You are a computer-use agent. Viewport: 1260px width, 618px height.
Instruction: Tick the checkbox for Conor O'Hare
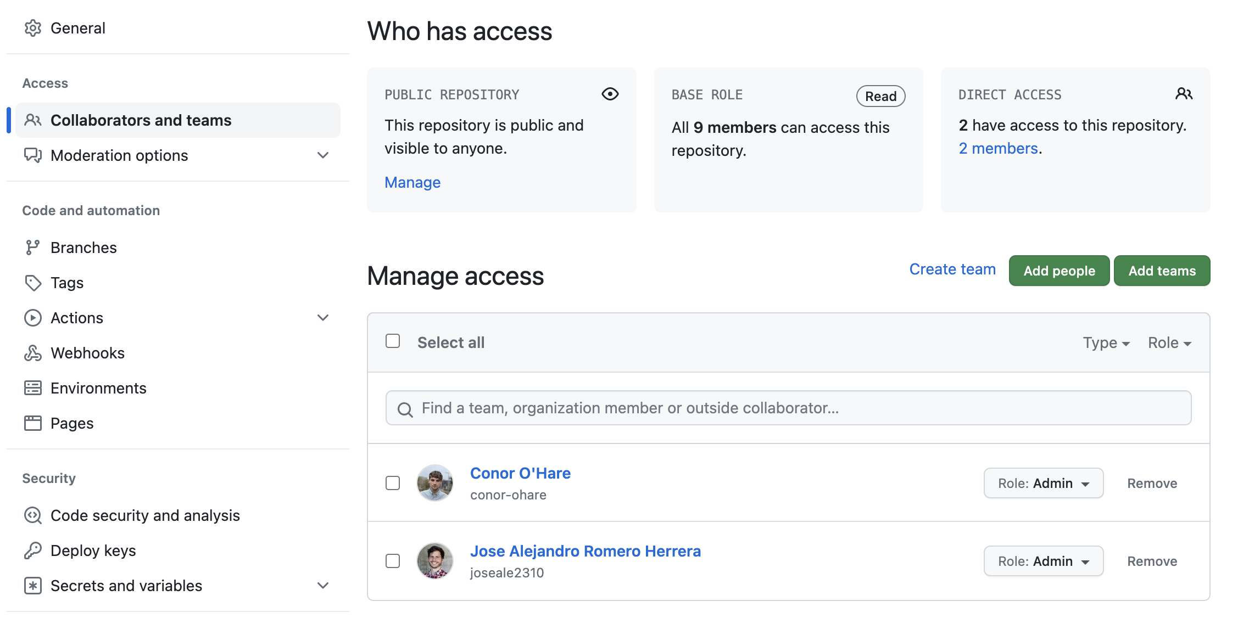pos(393,483)
